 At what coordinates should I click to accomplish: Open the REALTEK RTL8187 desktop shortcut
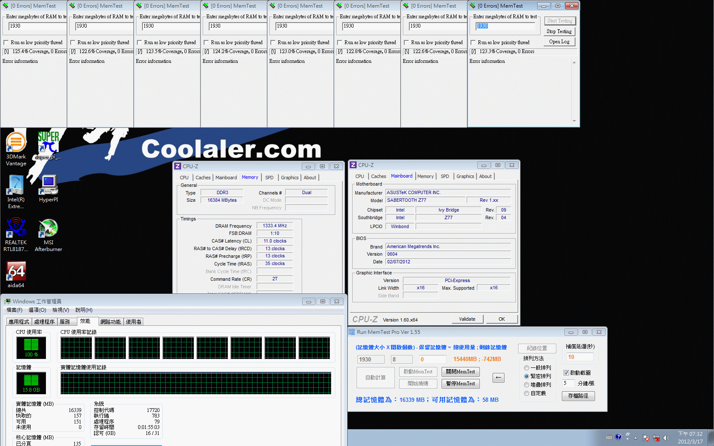[16, 234]
